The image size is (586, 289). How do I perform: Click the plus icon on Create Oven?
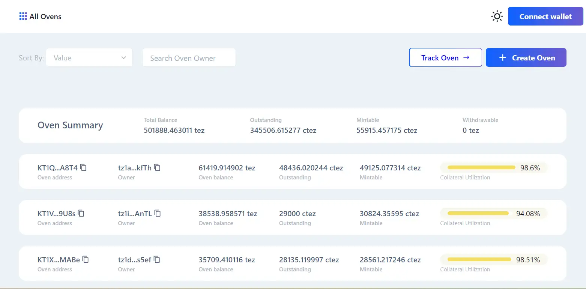(x=502, y=58)
